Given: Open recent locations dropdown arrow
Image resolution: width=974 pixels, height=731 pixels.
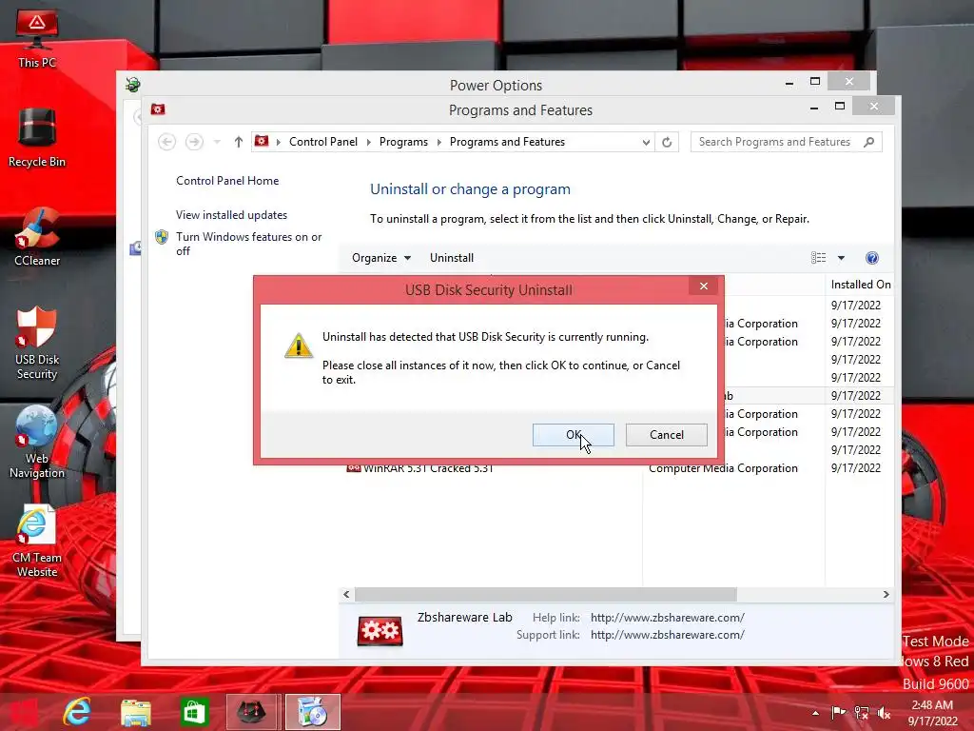Looking at the screenshot, I should pos(218,142).
